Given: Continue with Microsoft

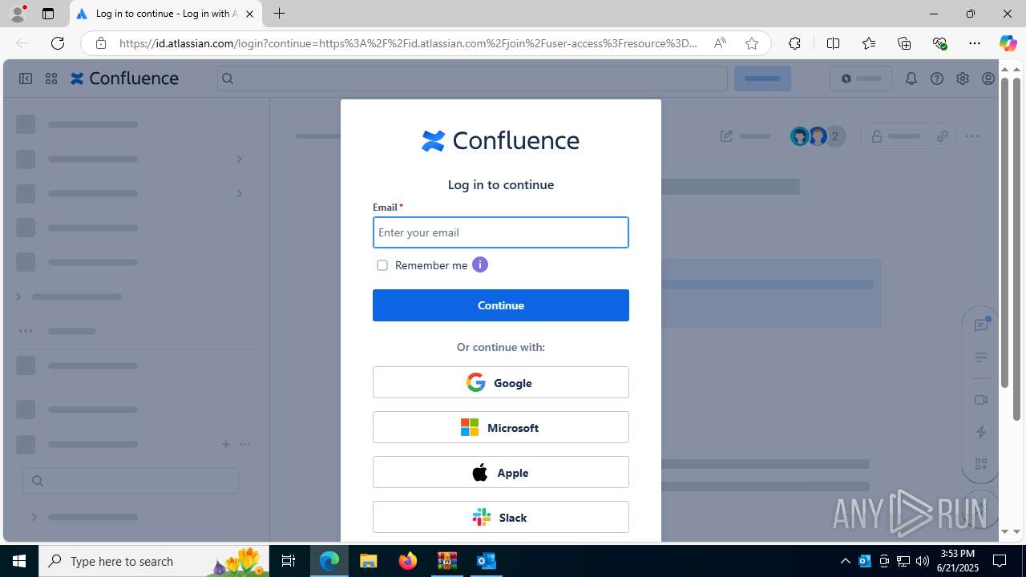Looking at the screenshot, I should pos(500,427).
